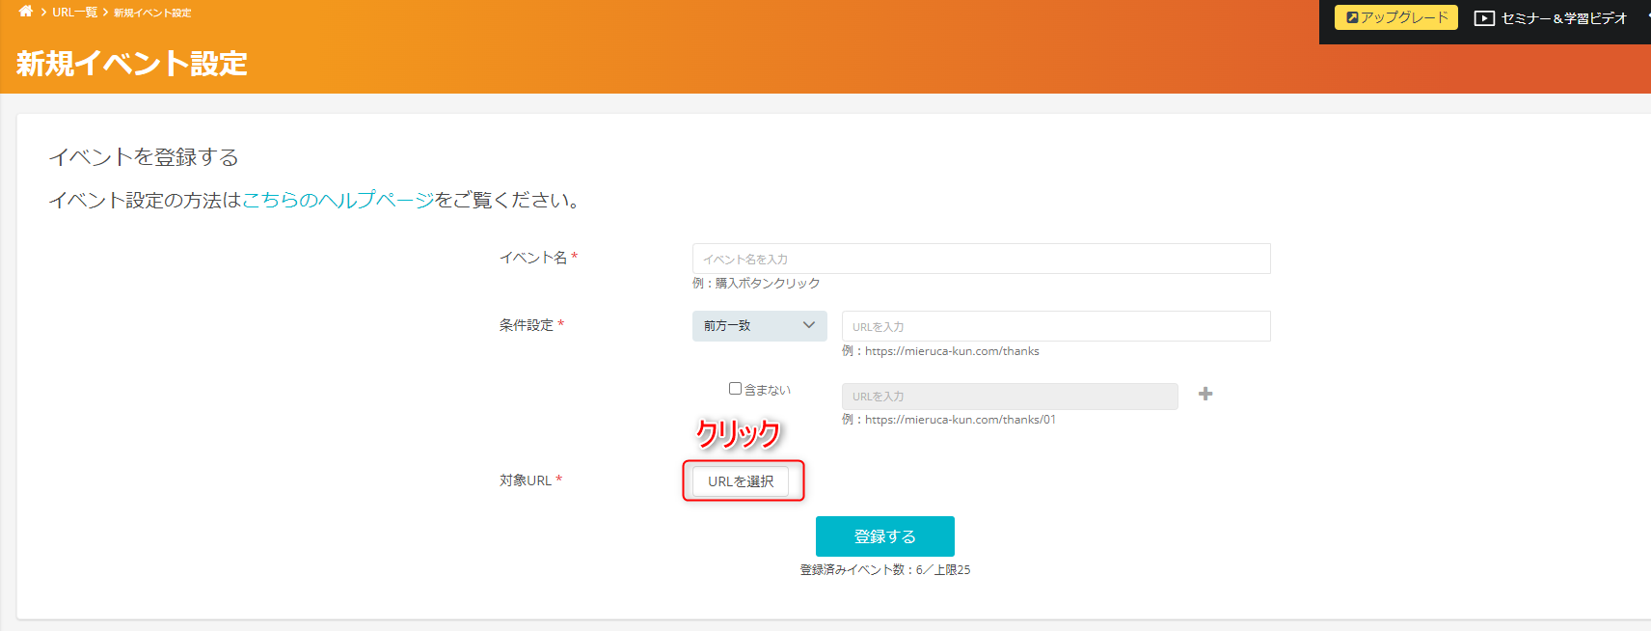Focus the condition URL input field
The width and height of the screenshot is (1651, 631).
pyautogui.click(x=1056, y=326)
